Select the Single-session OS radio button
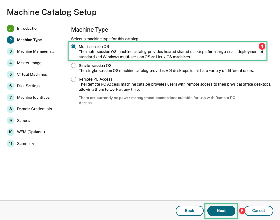 pyautogui.click(x=74, y=66)
